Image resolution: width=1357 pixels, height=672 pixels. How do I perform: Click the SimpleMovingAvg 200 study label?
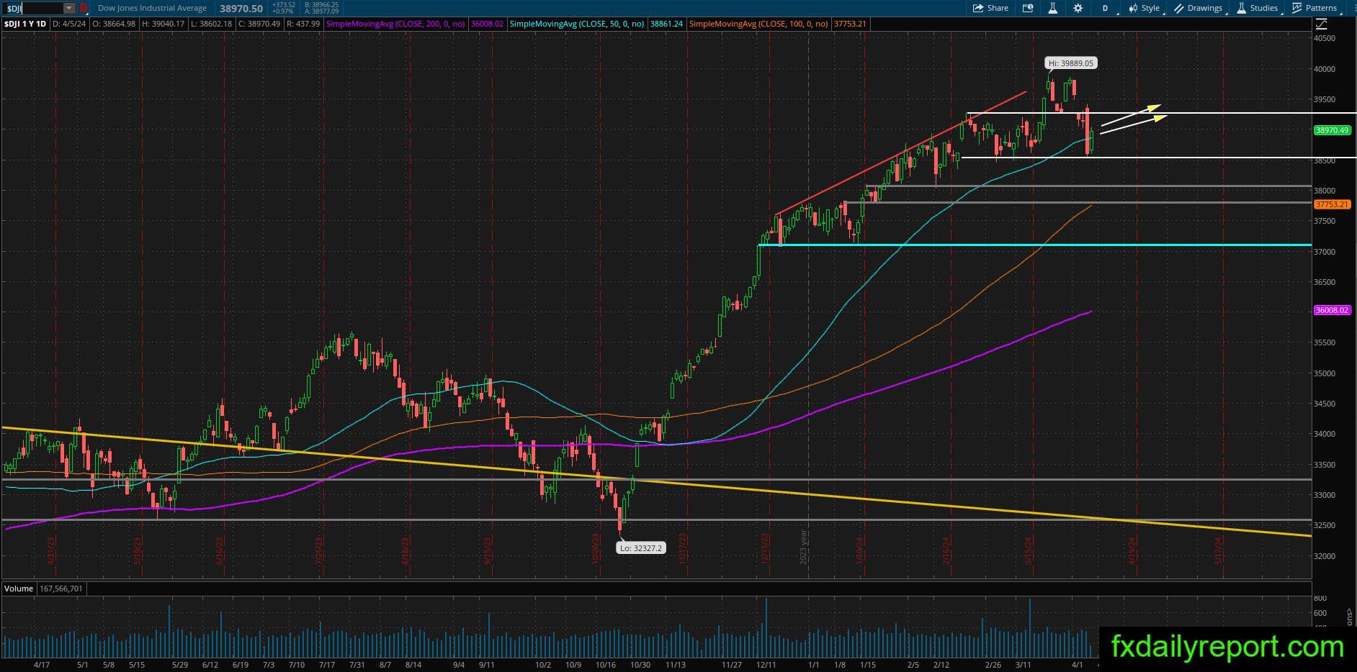(395, 24)
